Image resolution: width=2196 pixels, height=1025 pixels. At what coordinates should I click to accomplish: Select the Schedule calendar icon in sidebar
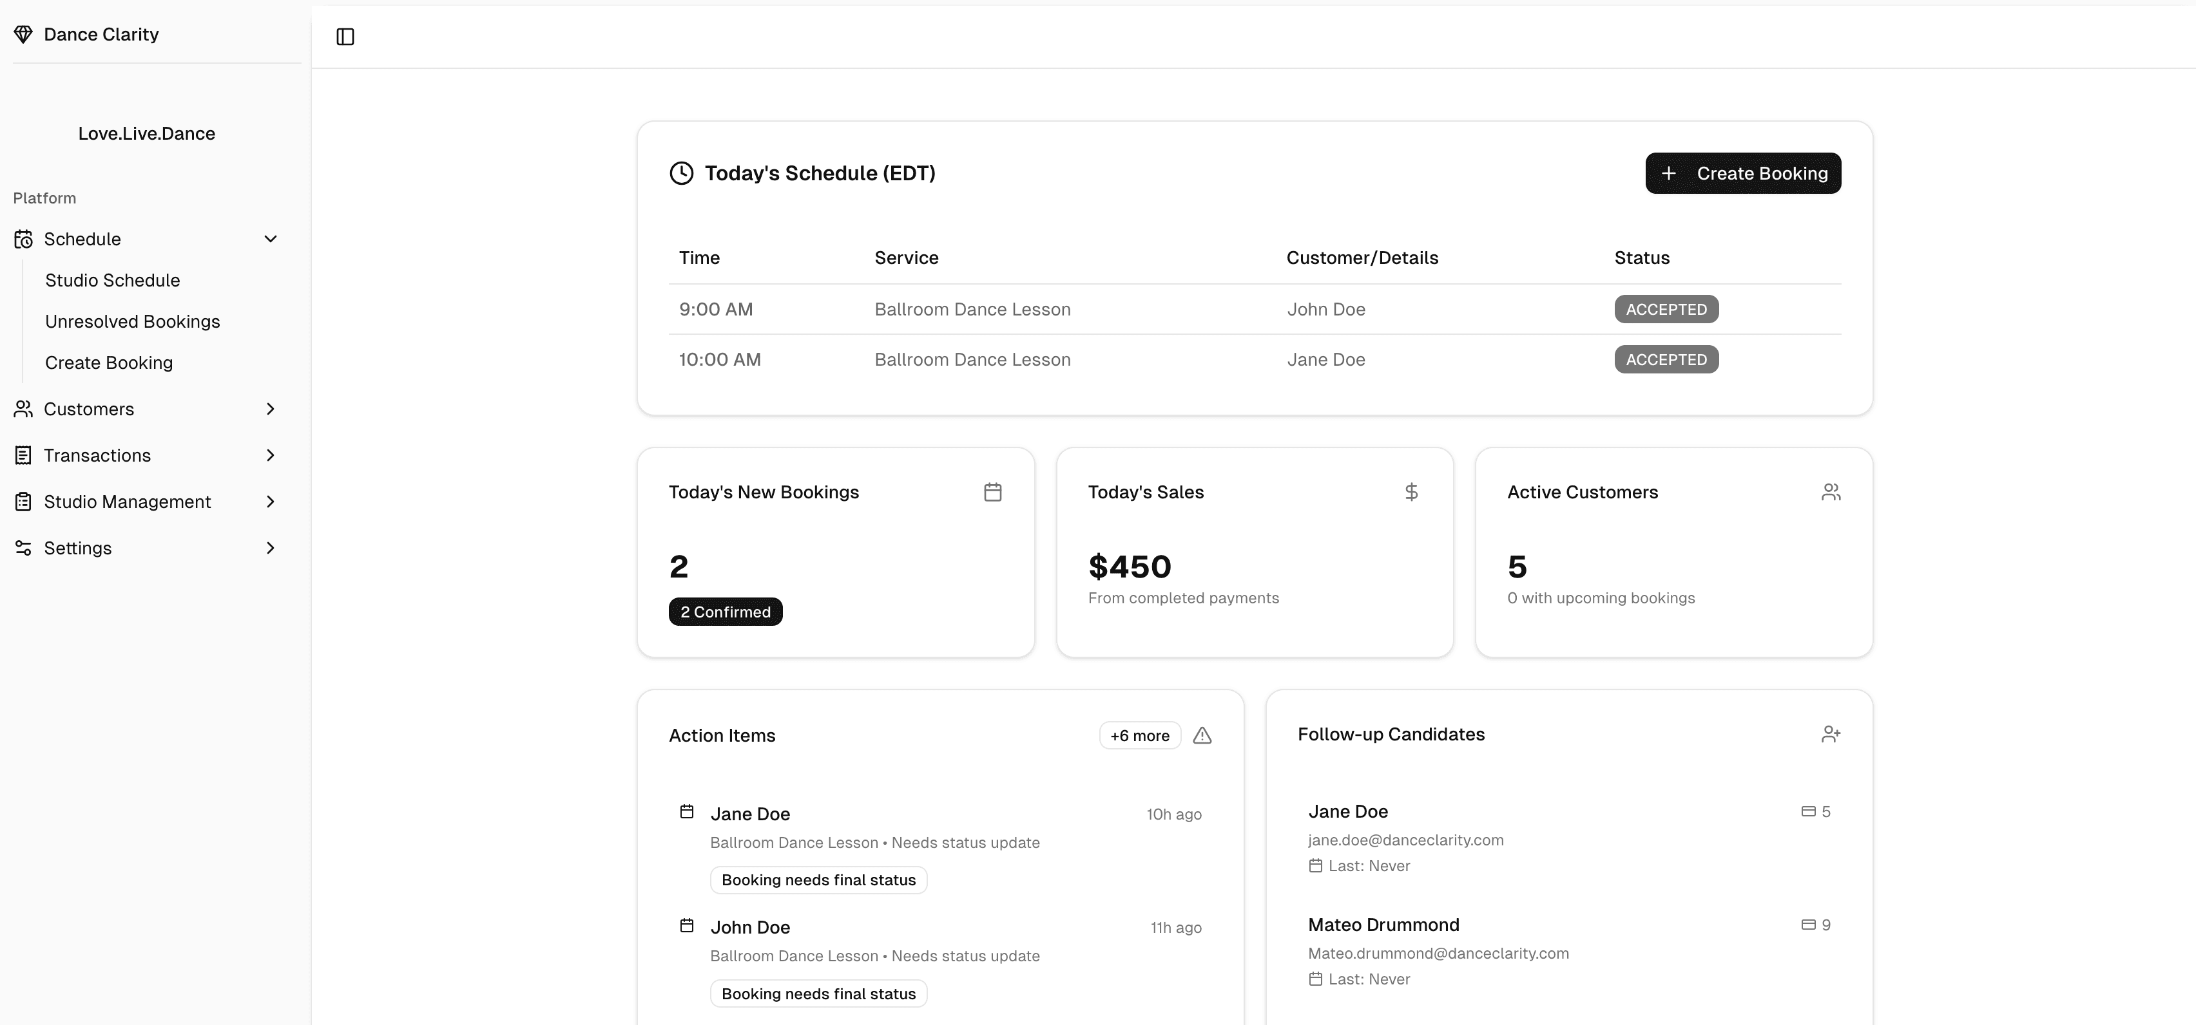pyautogui.click(x=23, y=240)
